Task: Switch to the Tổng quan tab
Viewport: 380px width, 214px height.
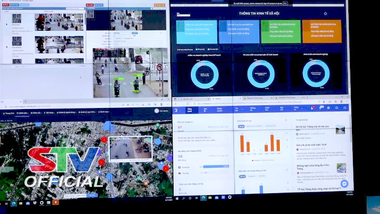Action: click(190, 110)
